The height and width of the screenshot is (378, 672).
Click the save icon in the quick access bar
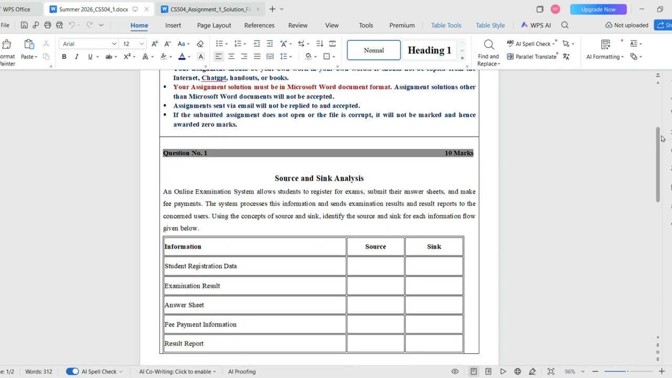(24, 25)
